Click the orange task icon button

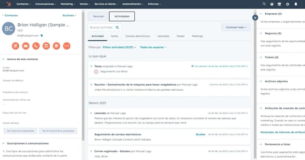46,46
